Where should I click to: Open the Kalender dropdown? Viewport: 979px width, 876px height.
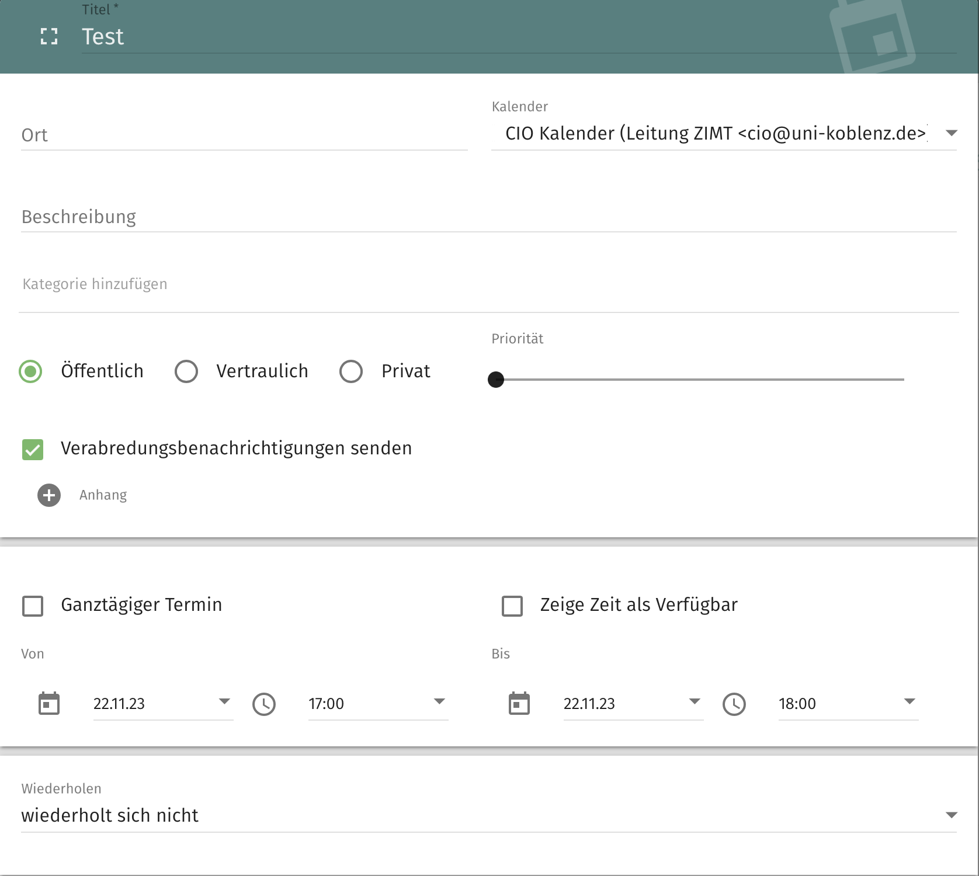click(x=723, y=134)
